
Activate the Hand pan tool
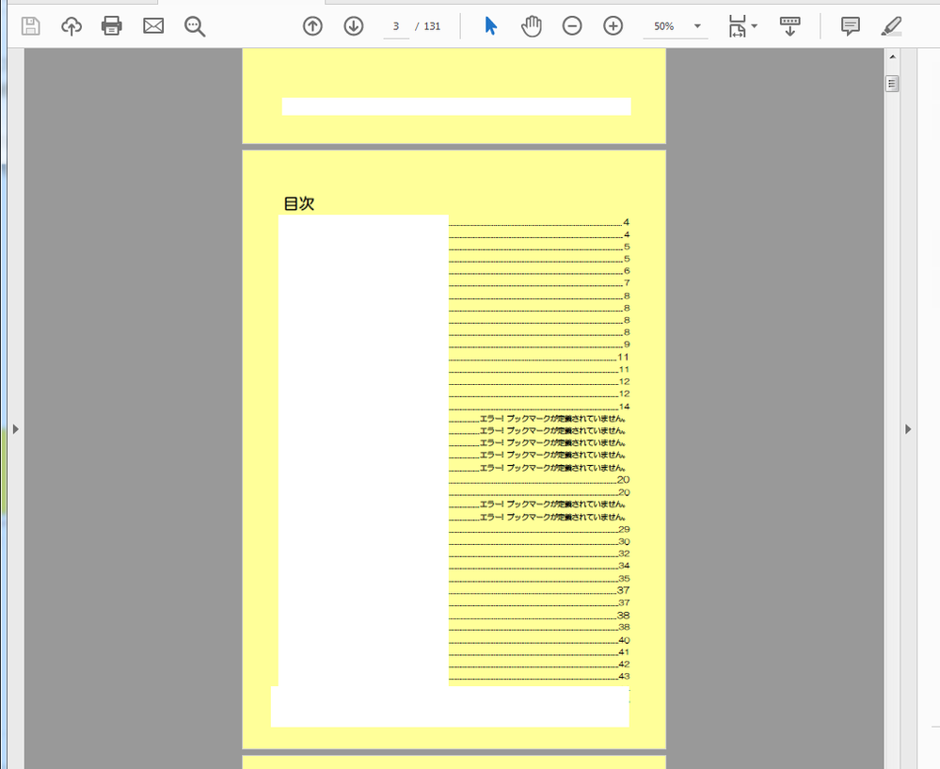[x=532, y=26]
